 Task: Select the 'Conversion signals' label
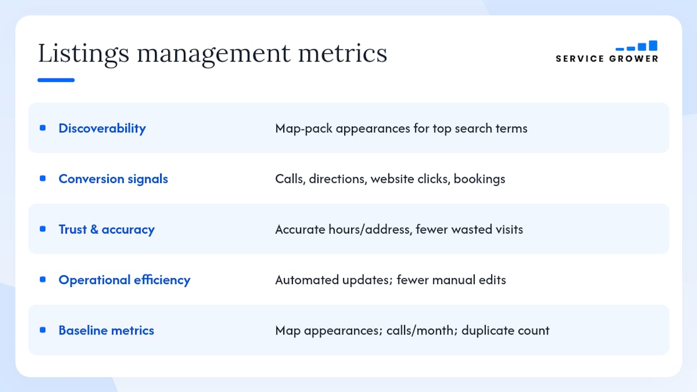pyautogui.click(x=113, y=179)
